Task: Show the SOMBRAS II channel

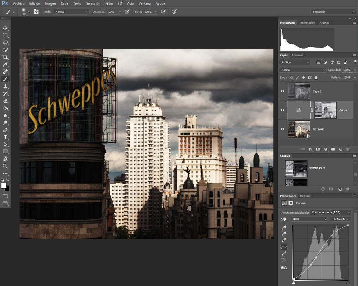Action: (281, 169)
